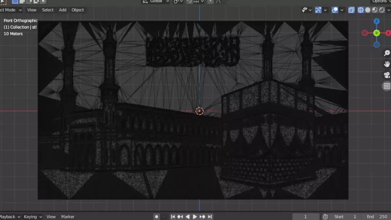Viewport: 391px width, 220px height.
Task: Open the snapping options dropdown
Action: (x=199, y=1)
